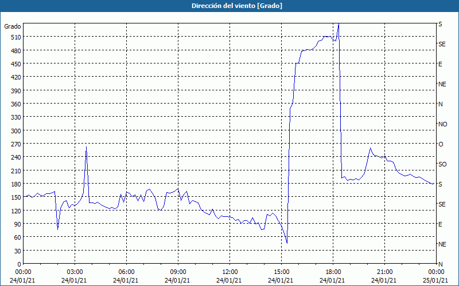Pick the 480 value on the degree axis
The image size is (459, 286).
16,51
